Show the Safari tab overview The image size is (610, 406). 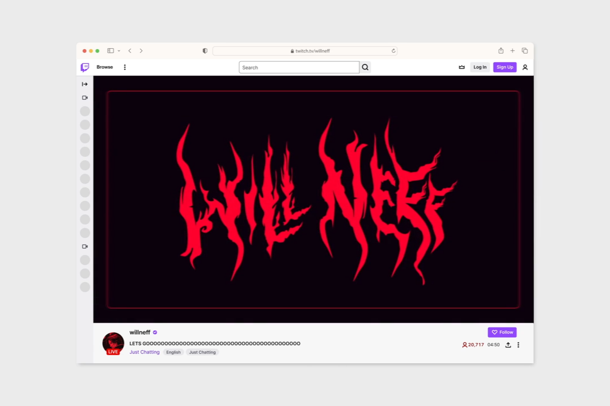[524, 51]
